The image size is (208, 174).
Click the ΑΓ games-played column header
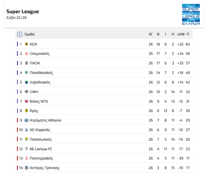coord(151,34)
